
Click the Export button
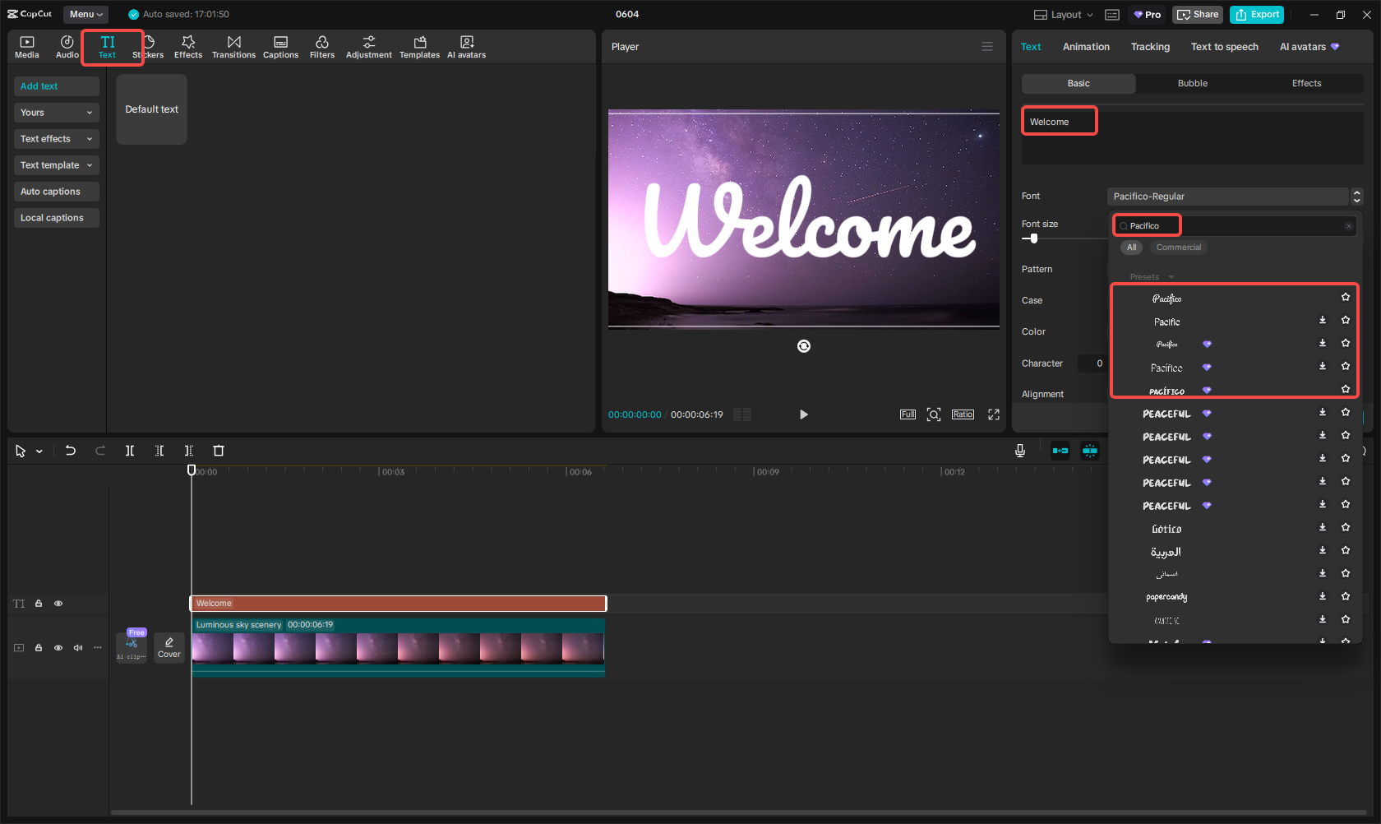click(x=1256, y=14)
